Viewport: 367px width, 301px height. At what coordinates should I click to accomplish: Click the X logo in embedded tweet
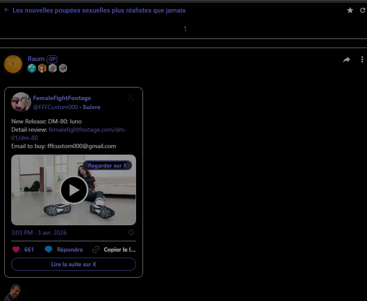(130, 97)
